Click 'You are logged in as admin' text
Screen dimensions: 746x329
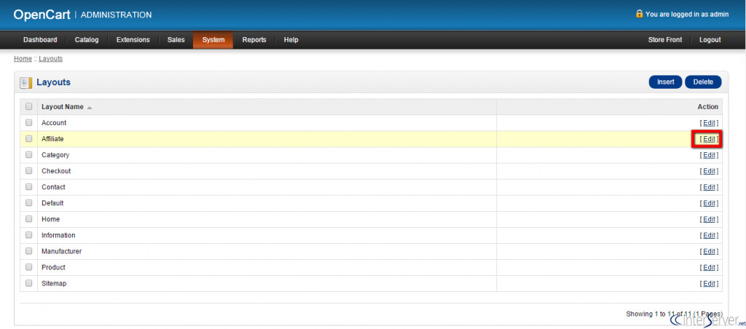click(687, 15)
